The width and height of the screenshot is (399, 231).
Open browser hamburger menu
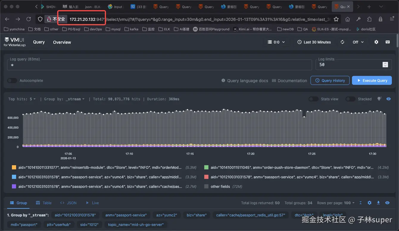(x=392, y=19)
